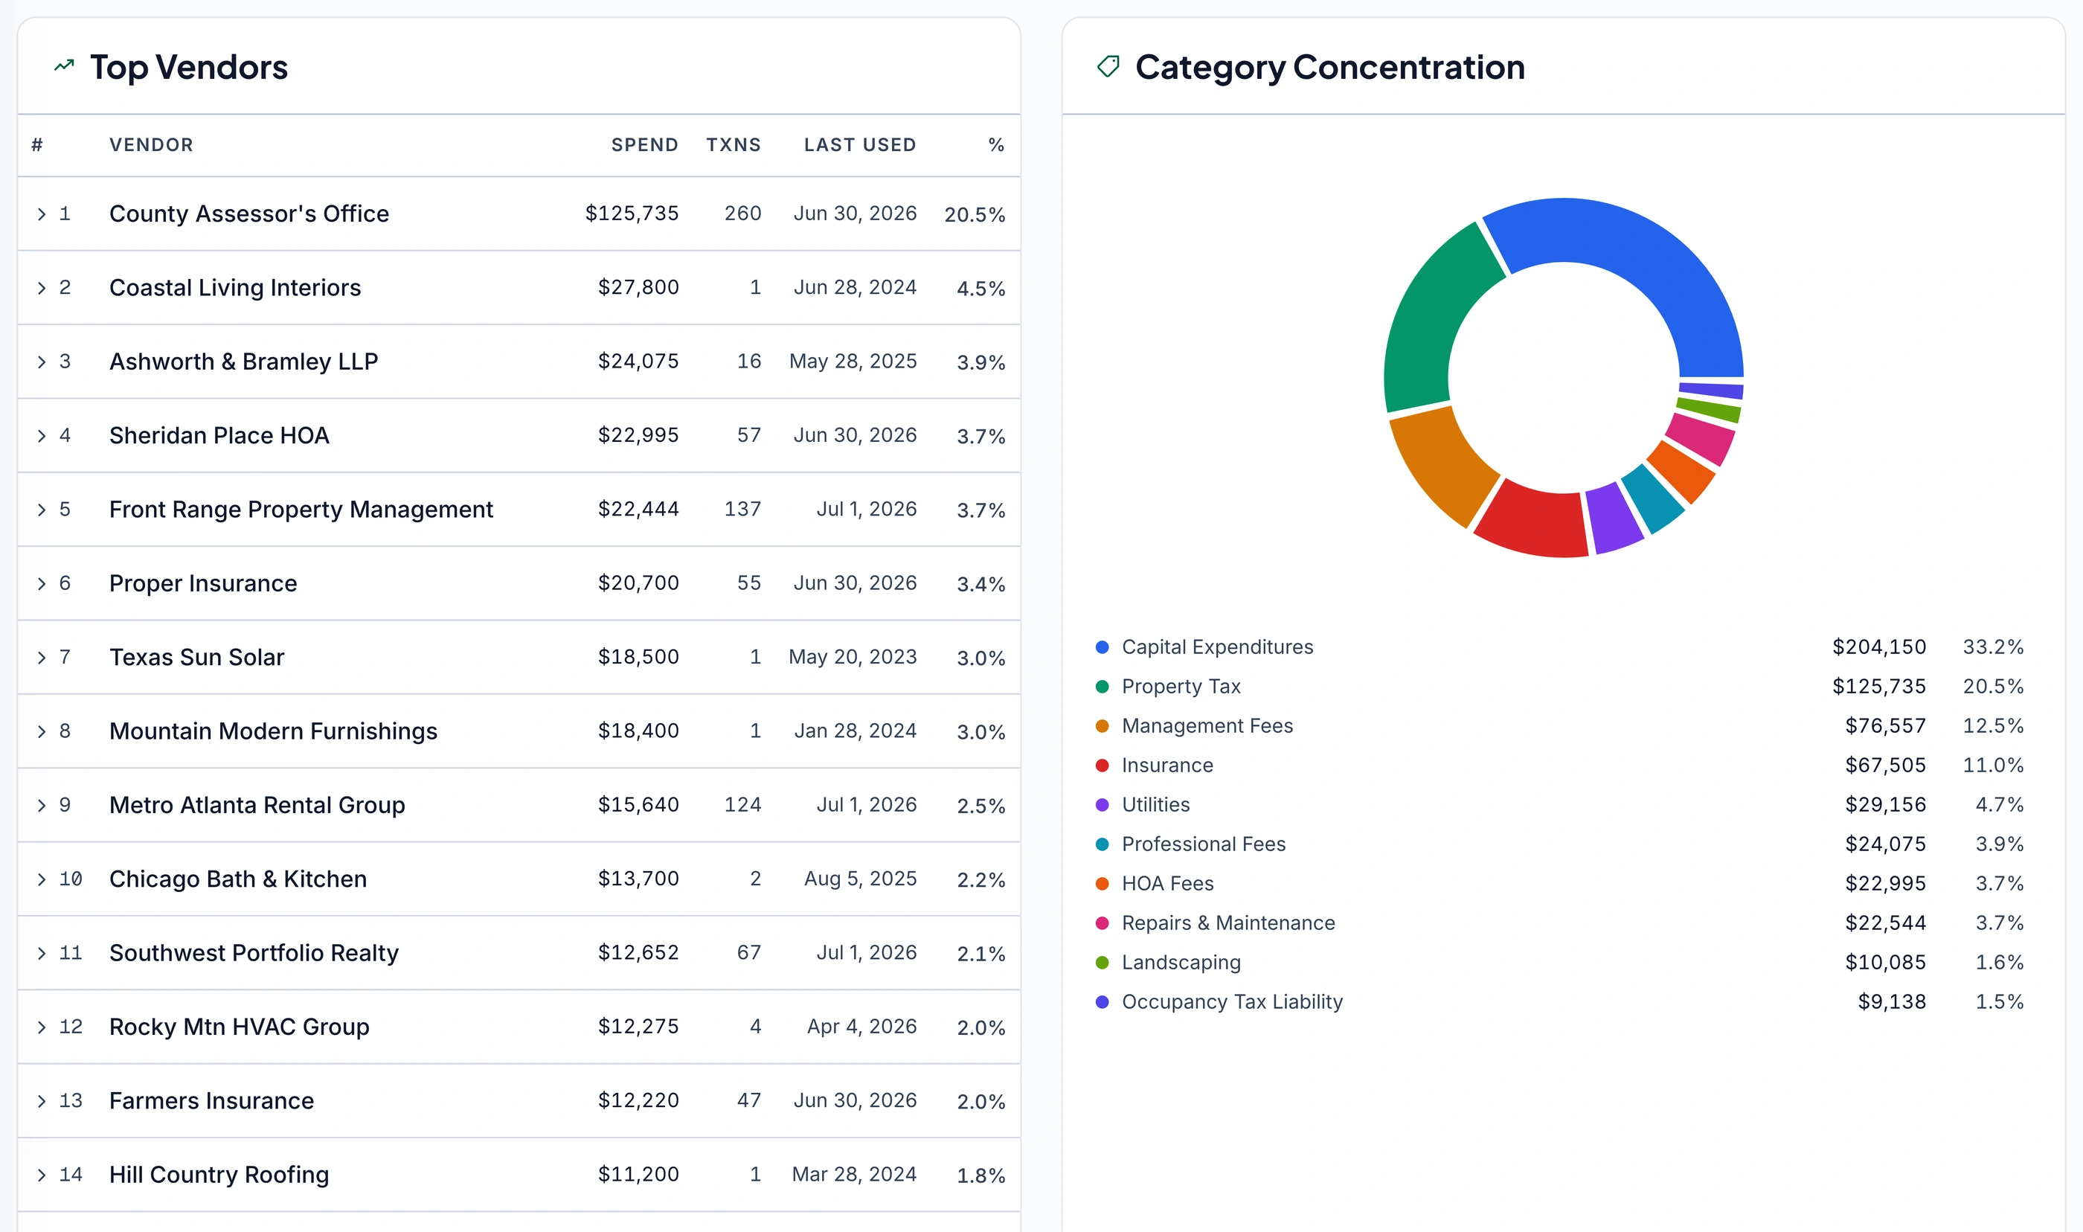2083x1232 pixels.
Task: Click the Hill Country Roofing vendor name
Action: pos(219,1175)
